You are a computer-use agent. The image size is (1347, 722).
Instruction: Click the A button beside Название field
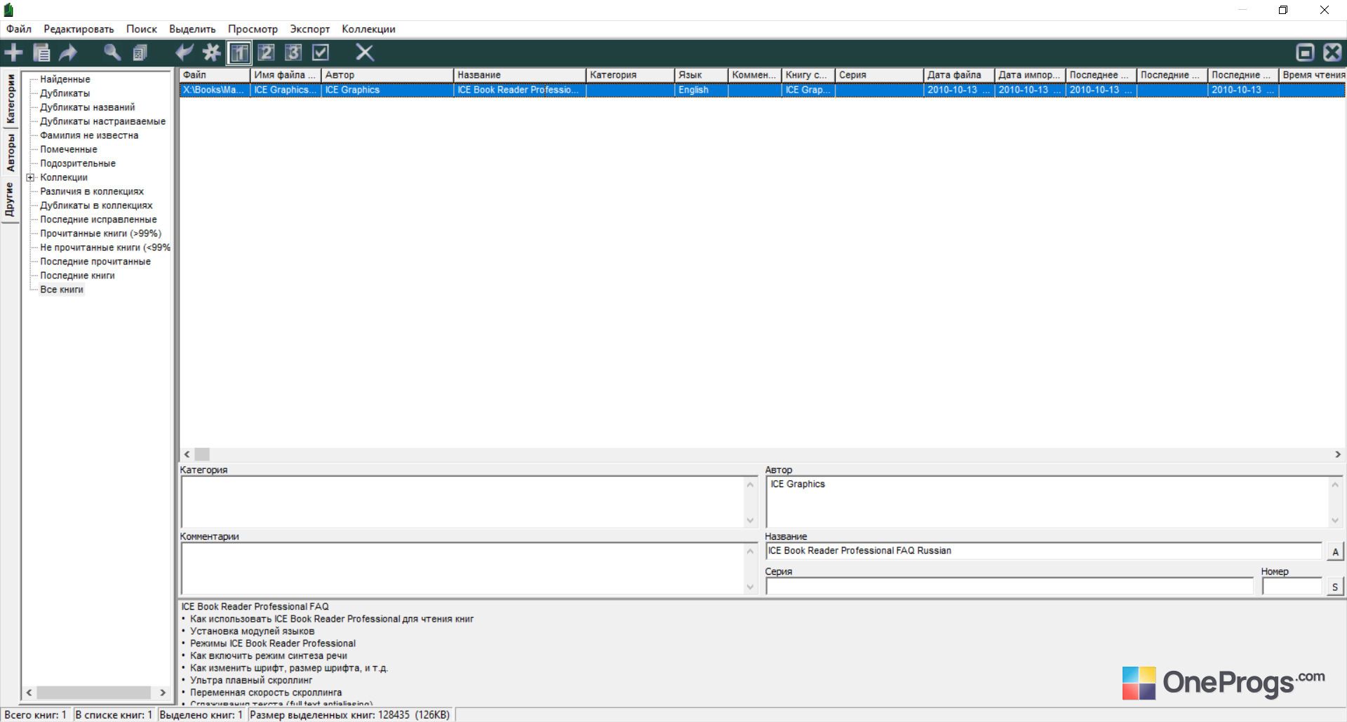coord(1335,552)
